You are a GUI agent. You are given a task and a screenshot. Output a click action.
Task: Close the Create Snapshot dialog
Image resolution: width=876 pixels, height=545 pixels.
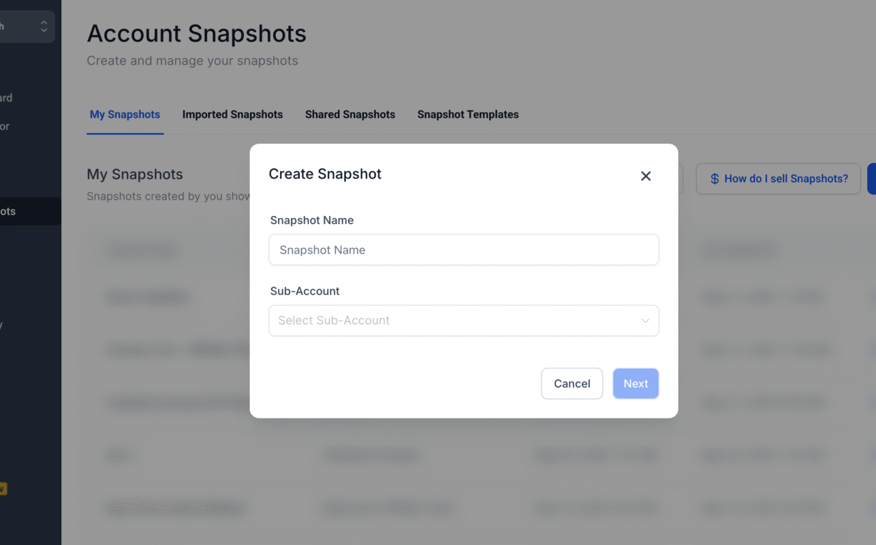646,176
